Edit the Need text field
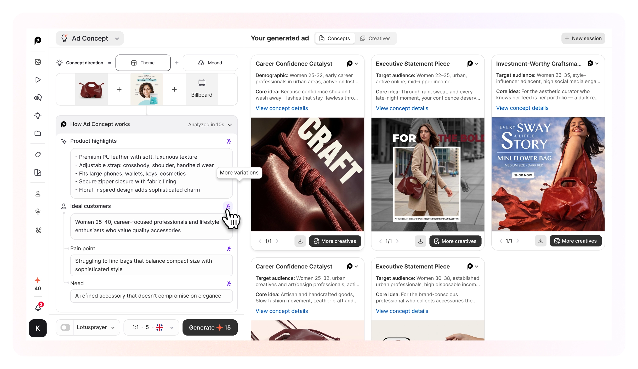This screenshot has height=369, width=638. click(x=151, y=296)
